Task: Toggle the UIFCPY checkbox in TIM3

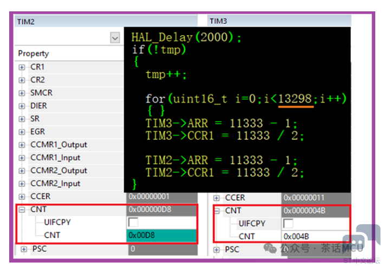Action: click(x=289, y=224)
